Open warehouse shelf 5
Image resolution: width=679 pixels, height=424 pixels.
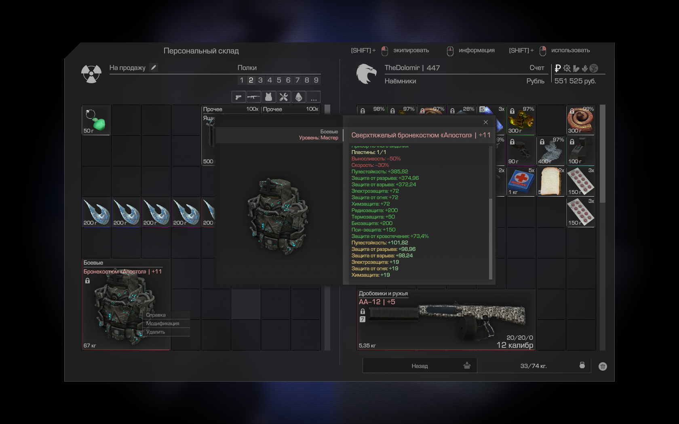pyautogui.click(x=279, y=80)
